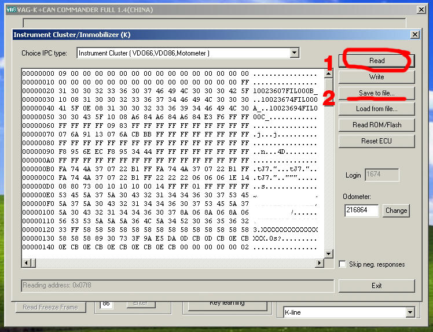The width and height of the screenshot is (433, 332).
Task: Click Read ROM/Flash button
Action: tap(377, 125)
